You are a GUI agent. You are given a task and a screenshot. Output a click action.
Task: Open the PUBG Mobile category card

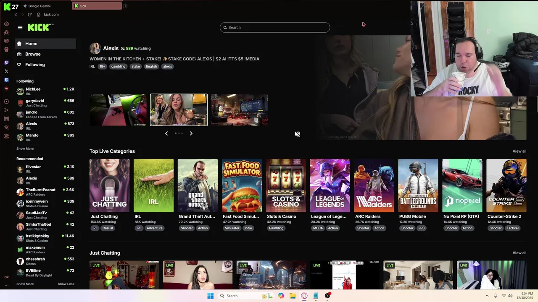click(x=418, y=185)
